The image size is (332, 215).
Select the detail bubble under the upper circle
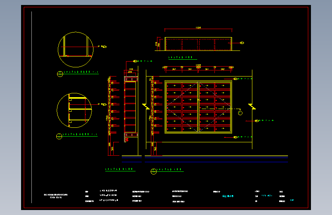[x=60, y=74]
